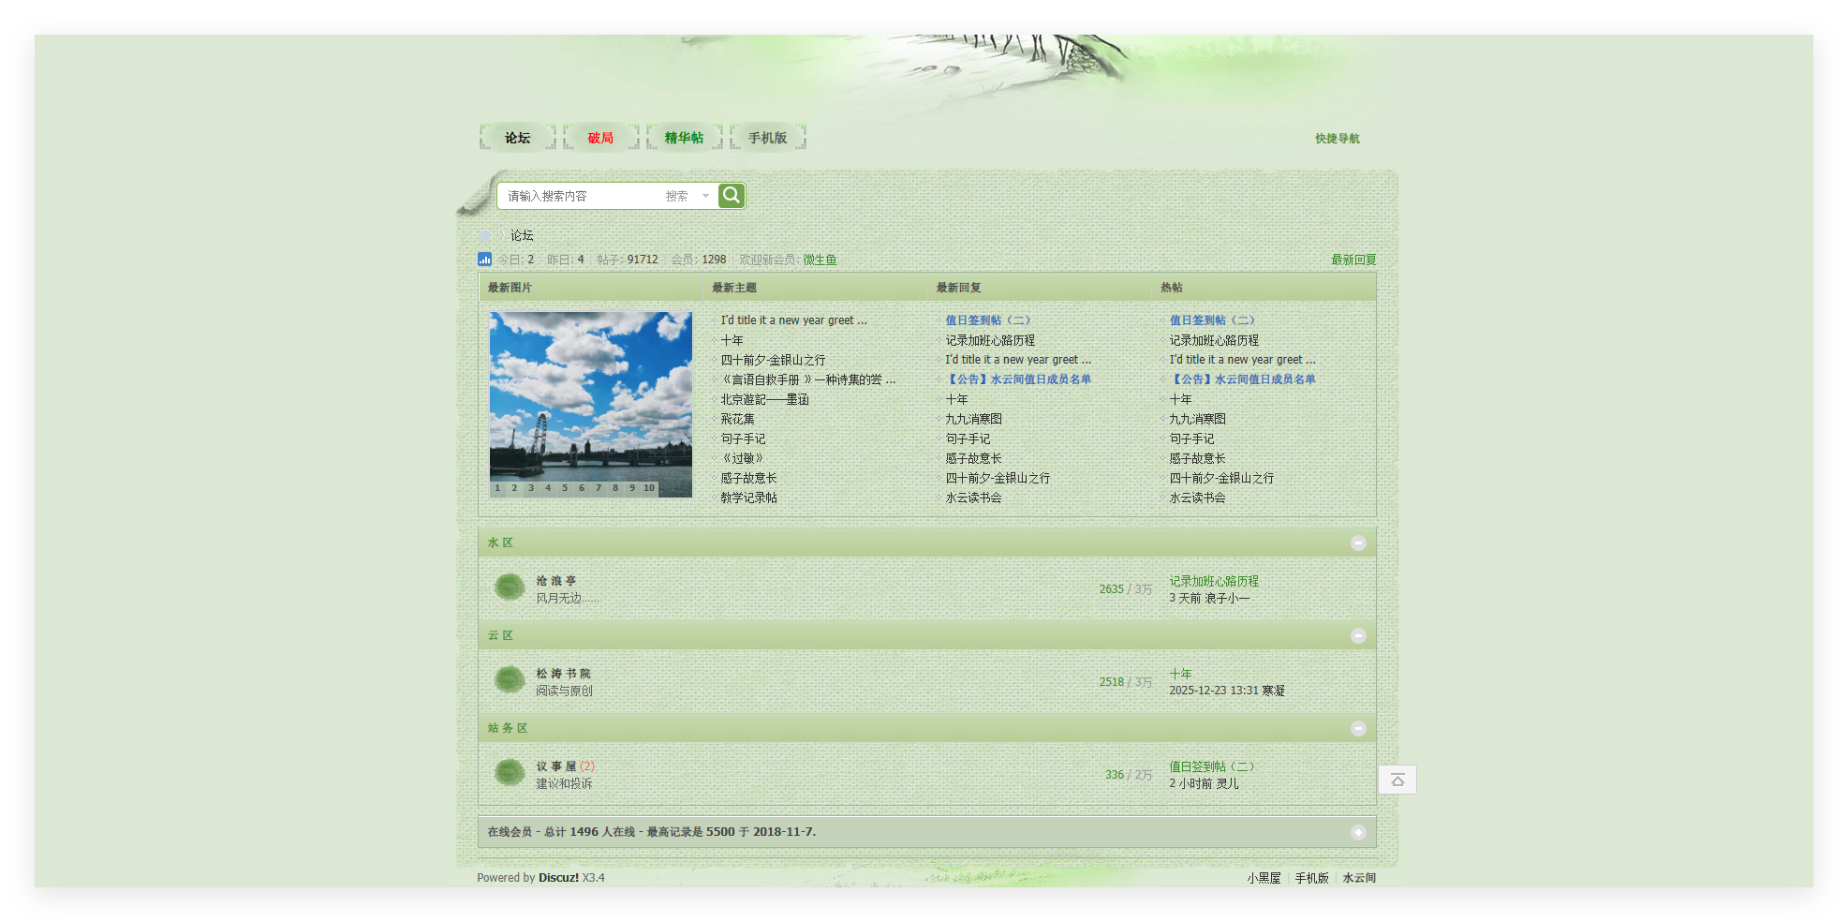This screenshot has width=1848, height=922.
Task: Click the announcement icon before 【公告】水云间值日成员名单
Action: (x=939, y=379)
